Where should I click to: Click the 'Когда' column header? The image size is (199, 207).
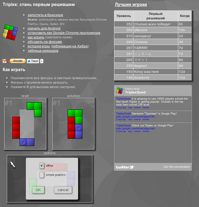point(185,16)
